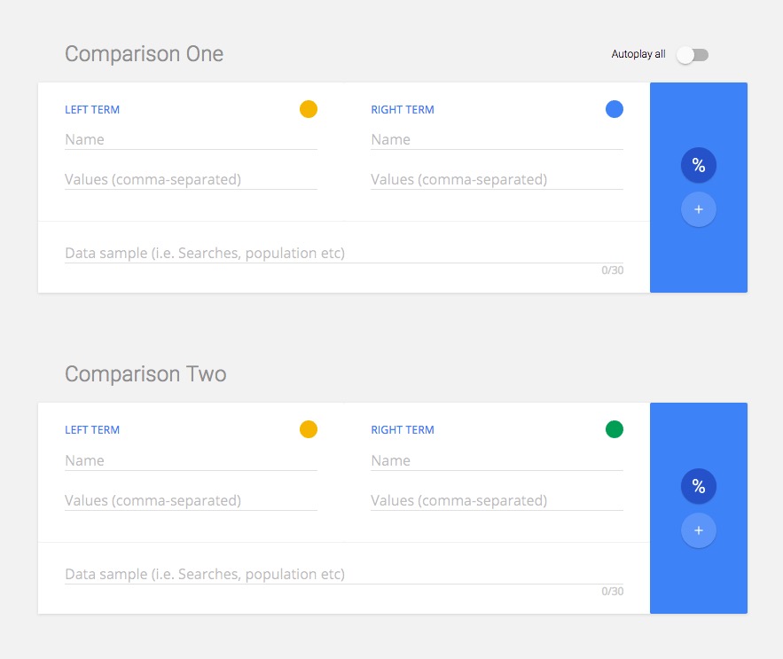Click the Data sample field in Comparison One
The height and width of the screenshot is (659, 783).
click(344, 254)
